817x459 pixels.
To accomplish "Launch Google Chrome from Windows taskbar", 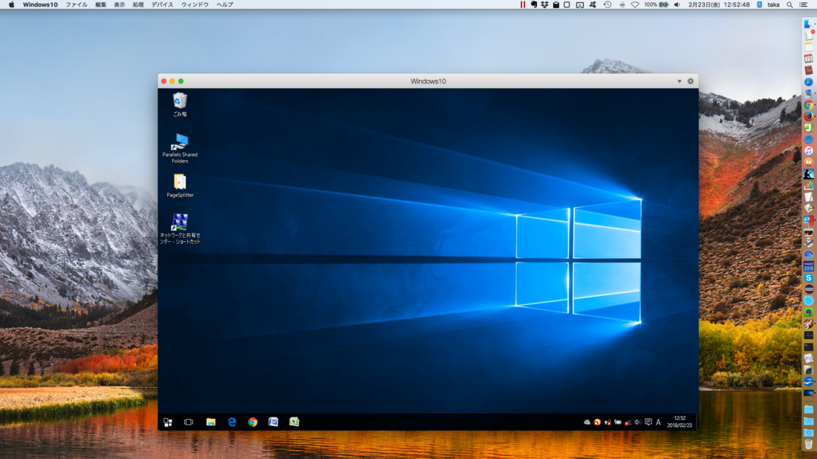I will (253, 422).
